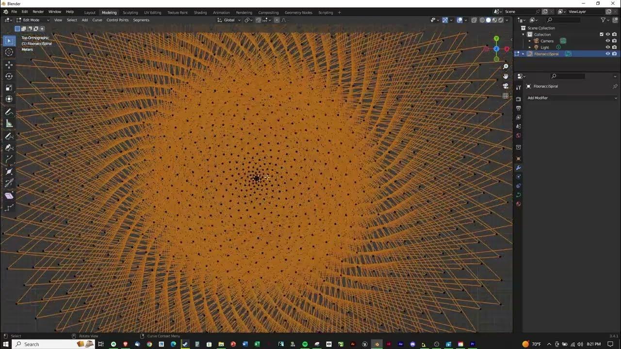Click the properties editor search field
This screenshot has width=621, height=349.
point(568,76)
